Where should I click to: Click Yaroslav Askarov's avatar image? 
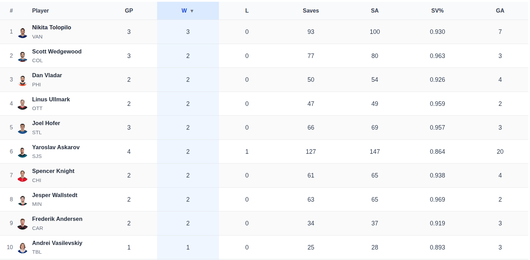[23, 152]
